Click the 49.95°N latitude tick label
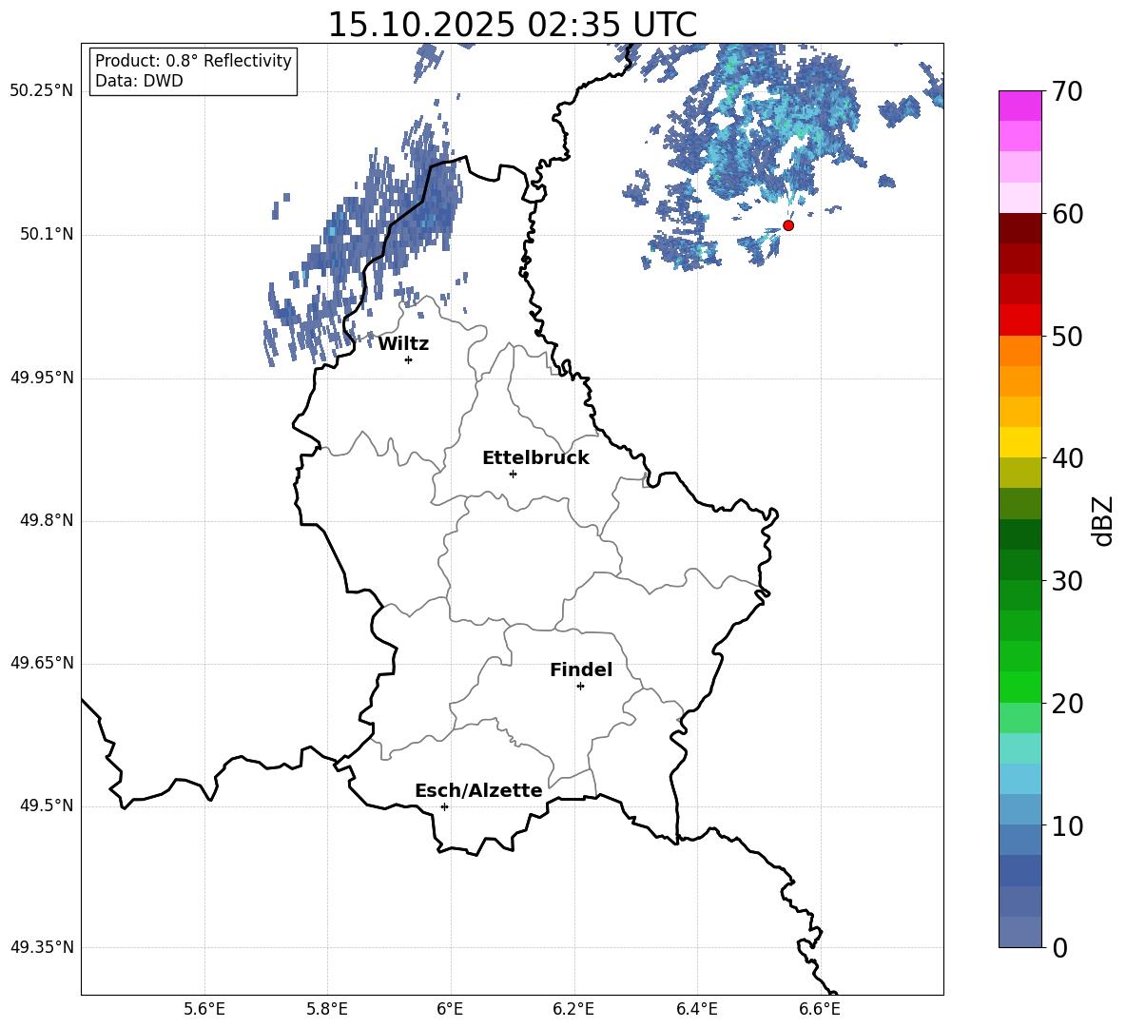 (x=42, y=378)
